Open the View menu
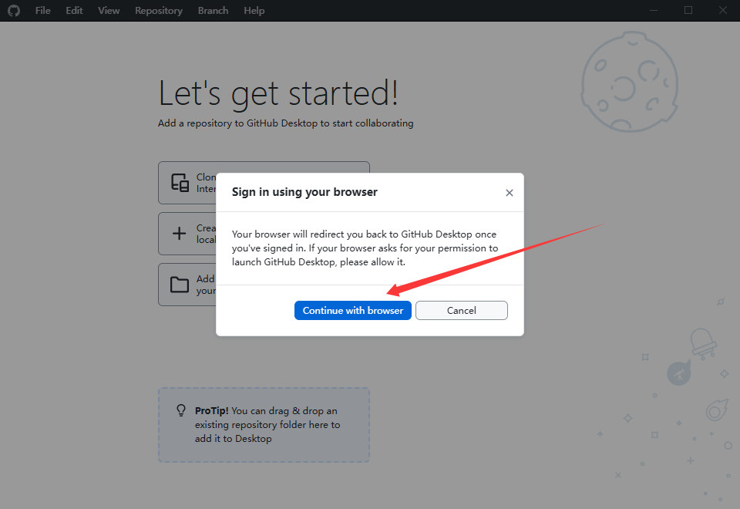The height and width of the screenshot is (509, 740). tap(109, 11)
